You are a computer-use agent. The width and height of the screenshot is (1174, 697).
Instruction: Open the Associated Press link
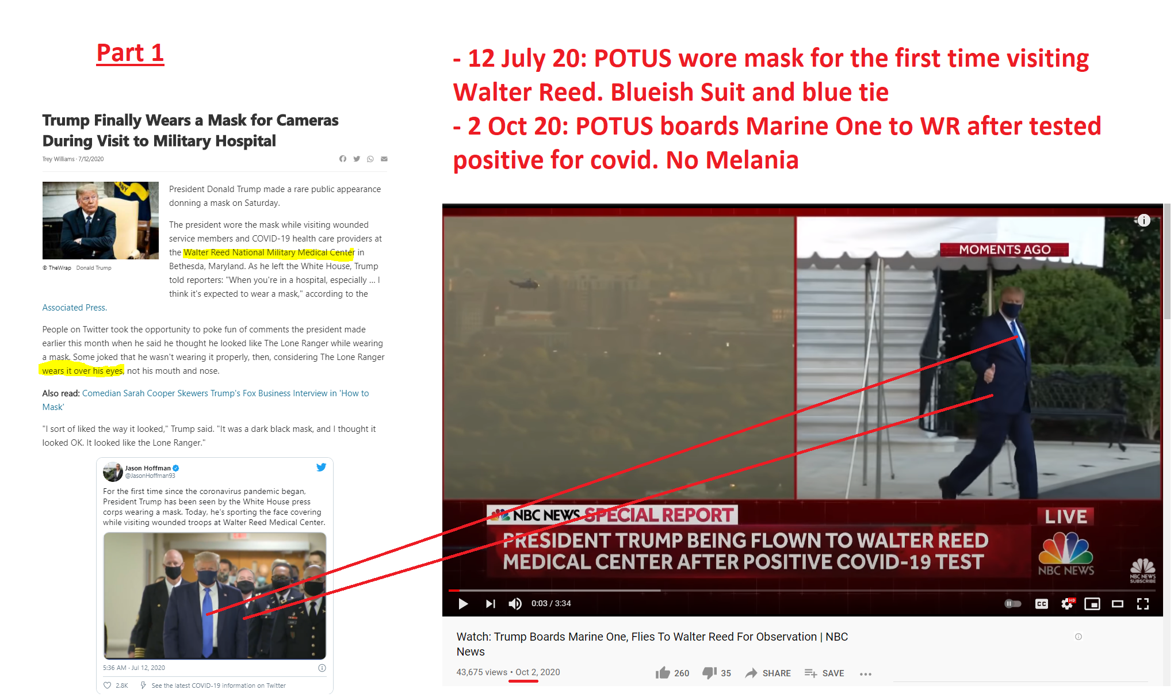(x=75, y=308)
